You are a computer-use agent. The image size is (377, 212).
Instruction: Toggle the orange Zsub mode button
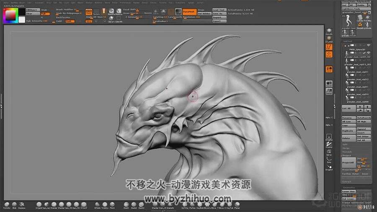(x=70, y=21)
